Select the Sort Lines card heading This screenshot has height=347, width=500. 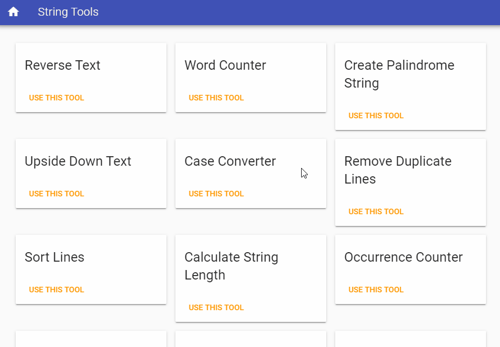[54, 257]
